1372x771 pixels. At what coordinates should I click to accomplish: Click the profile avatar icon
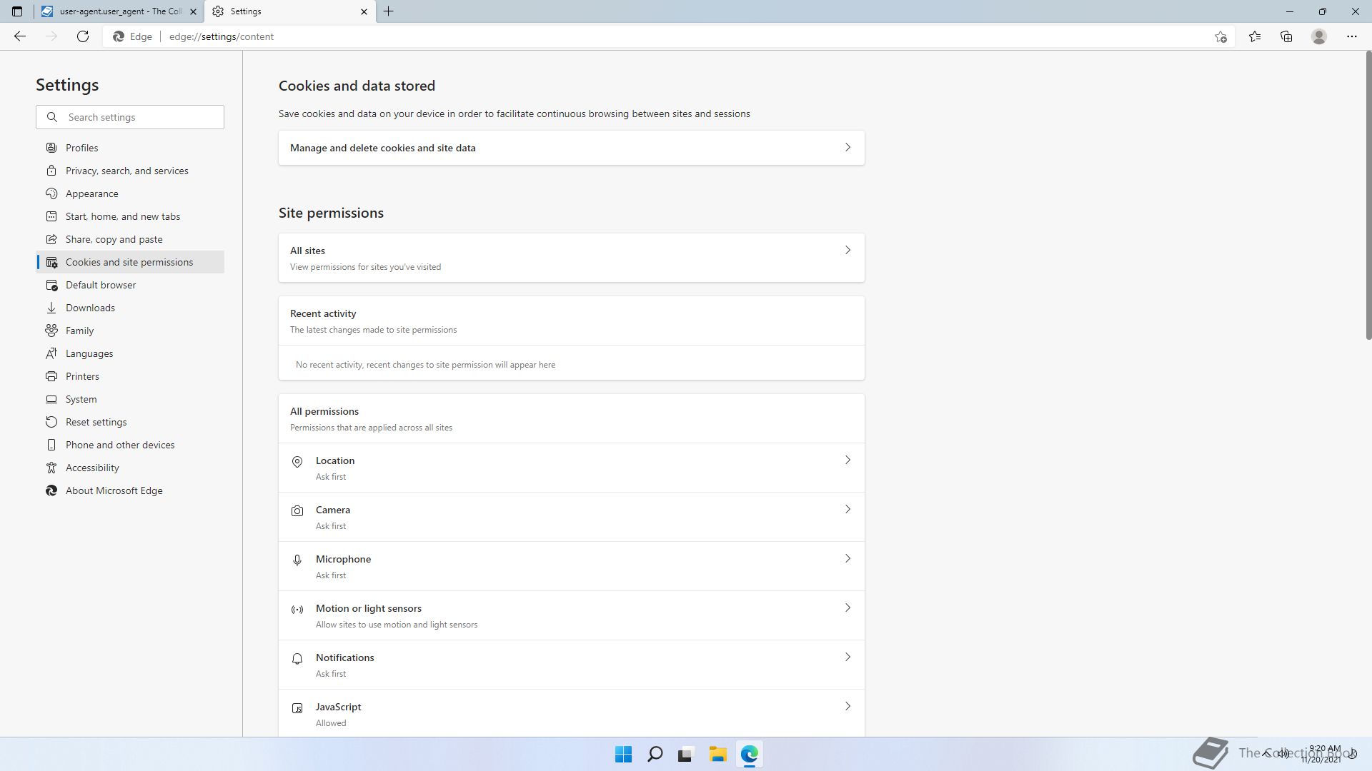(1319, 36)
